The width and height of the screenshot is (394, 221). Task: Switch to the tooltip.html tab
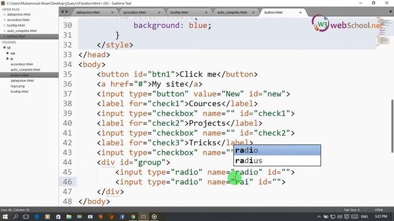click(179, 12)
